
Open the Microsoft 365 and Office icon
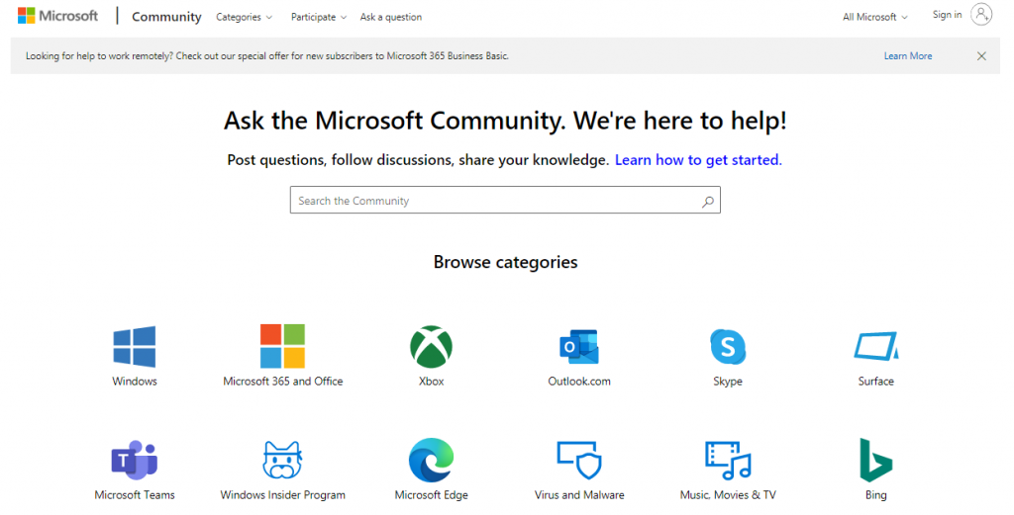click(x=282, y=346)
